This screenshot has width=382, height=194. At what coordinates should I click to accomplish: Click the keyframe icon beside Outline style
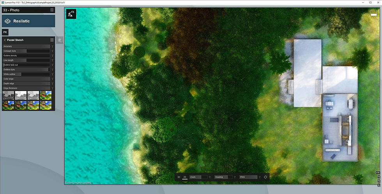point(52,70)
